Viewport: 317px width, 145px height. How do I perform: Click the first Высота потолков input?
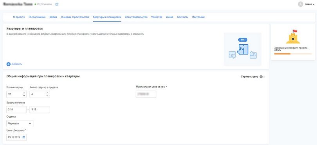[x=16, y=110]
